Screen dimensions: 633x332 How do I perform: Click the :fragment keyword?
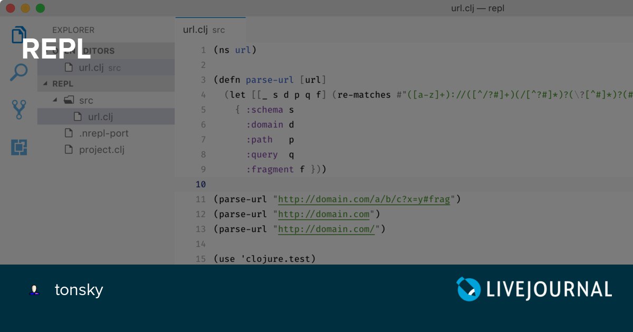(270, 169)
